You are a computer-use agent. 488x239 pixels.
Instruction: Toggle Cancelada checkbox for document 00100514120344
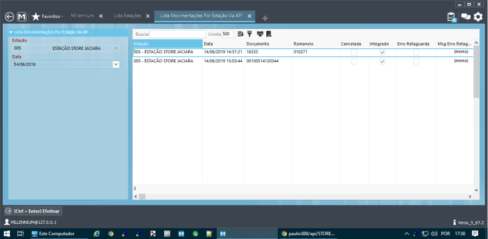[354, 62]
